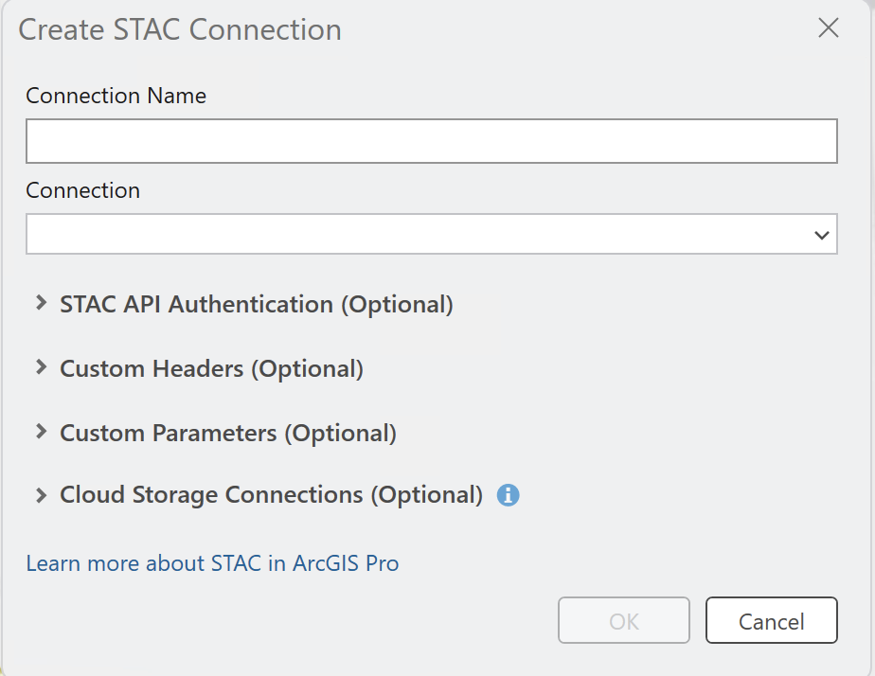Image resolution: width=875 pixels, height=676 pixels.
Task: Expand Custom Parameters (Optional) section
Action: click(41, 431)
